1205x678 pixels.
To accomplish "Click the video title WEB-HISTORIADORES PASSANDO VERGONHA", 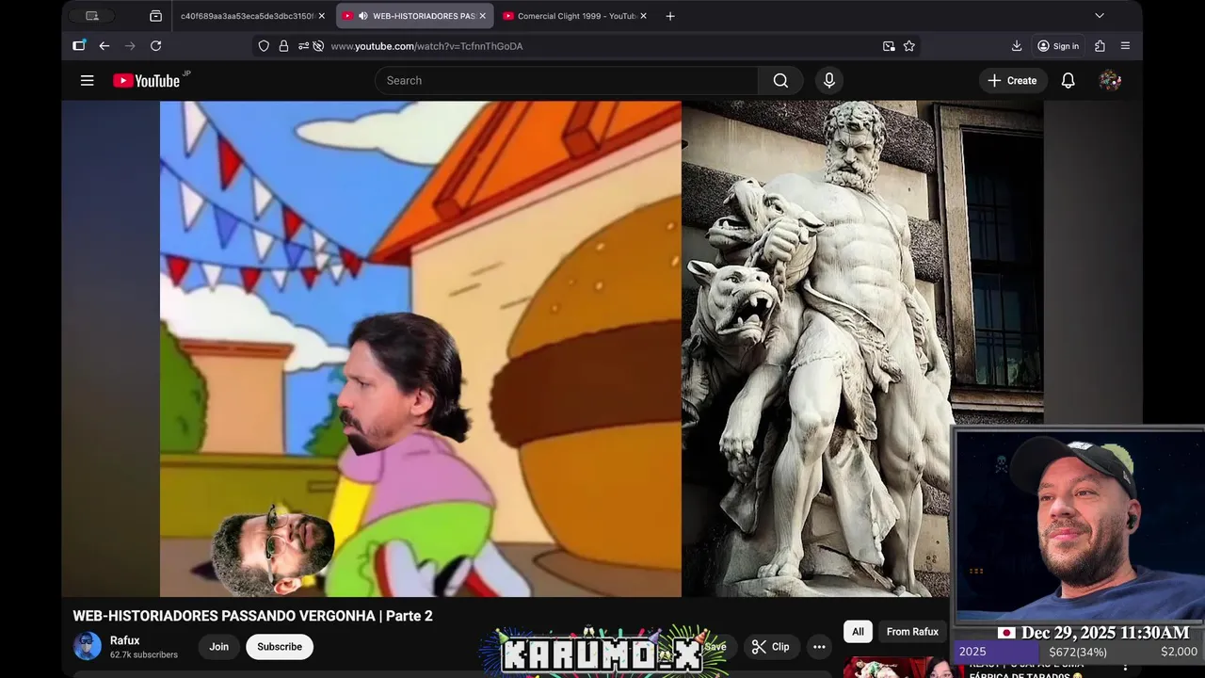I will (x=252, y=616).
